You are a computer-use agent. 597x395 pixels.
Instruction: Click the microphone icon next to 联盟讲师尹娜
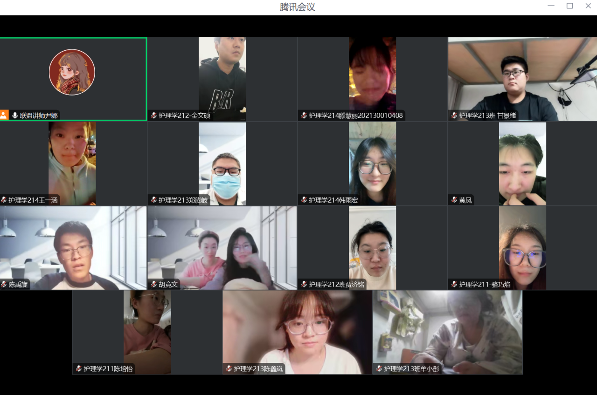(15, 116)
